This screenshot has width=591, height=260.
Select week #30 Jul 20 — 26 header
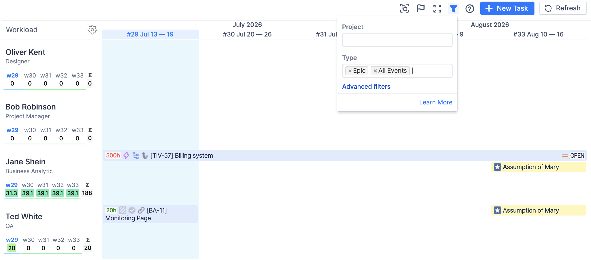point(247,34)
